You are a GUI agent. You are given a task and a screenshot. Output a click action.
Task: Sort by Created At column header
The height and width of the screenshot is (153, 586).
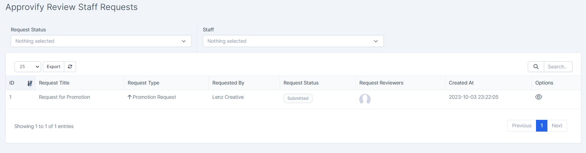click(x=461, y=83)
